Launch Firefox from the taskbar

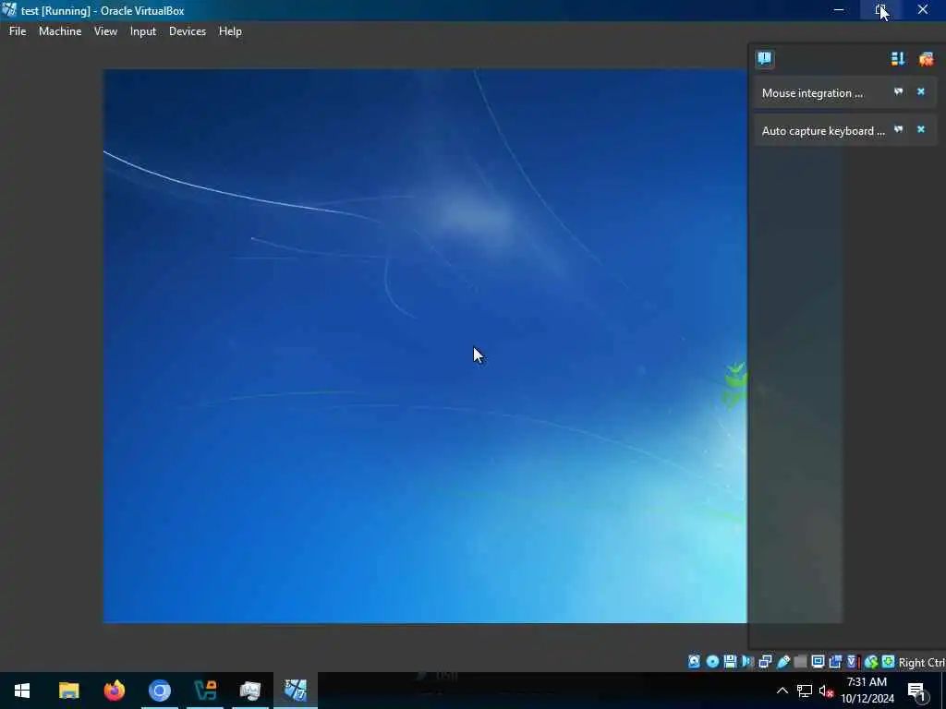[x=114, y=691]
